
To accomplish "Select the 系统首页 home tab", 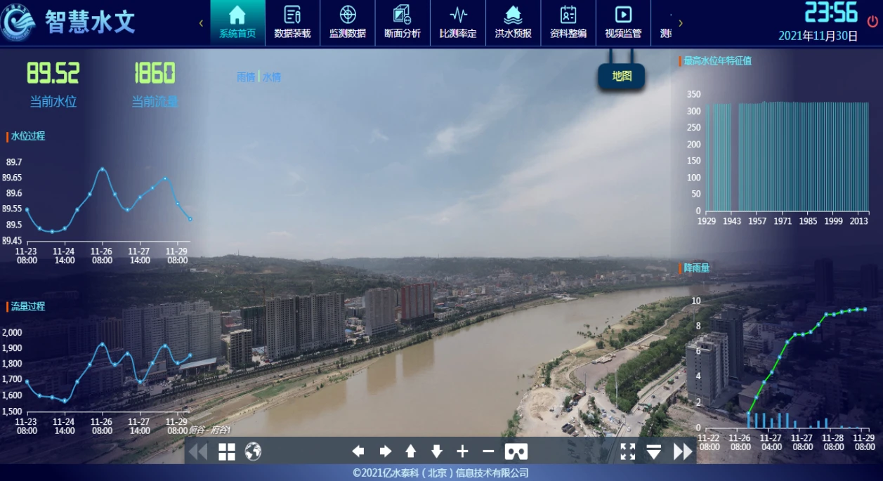I will coord(237,22).
